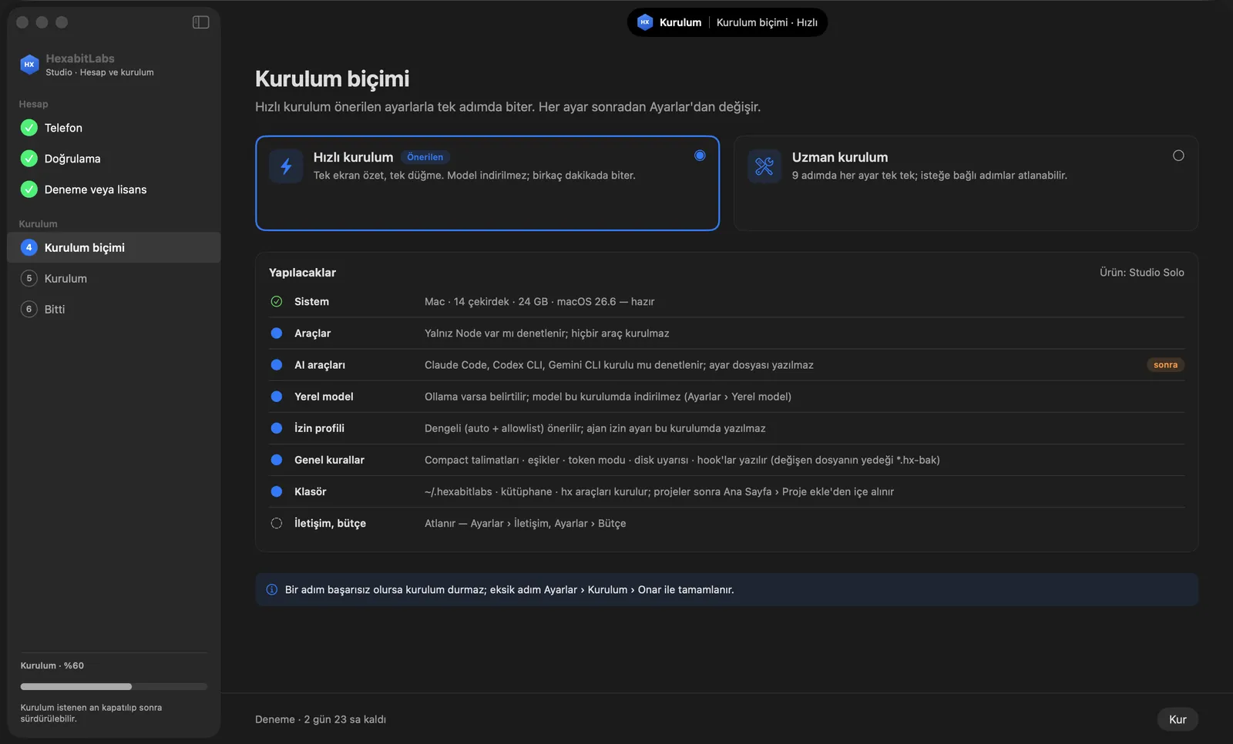Click the Kurulum label in top pill
This screenshot has width=1233, height=744.
tap(680, 22)
